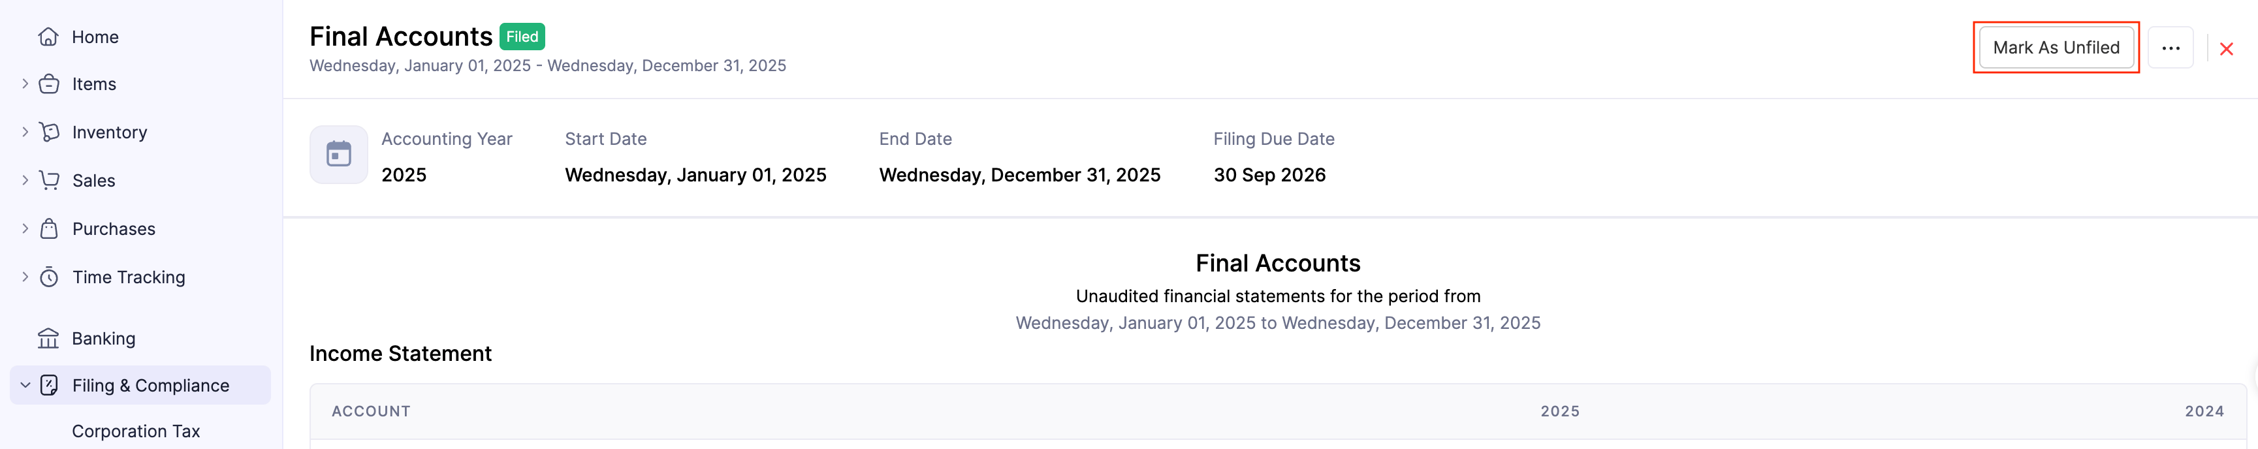Click the Inventory icon in sidebar
Viewport: 2258px width, 449px height.
[x=49, y=132]
